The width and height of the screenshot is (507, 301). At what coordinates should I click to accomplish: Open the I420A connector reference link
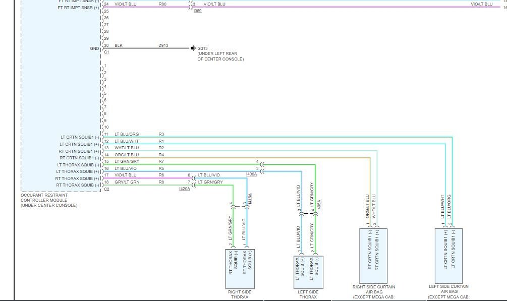pyautogui.click(x=185, y=189)
